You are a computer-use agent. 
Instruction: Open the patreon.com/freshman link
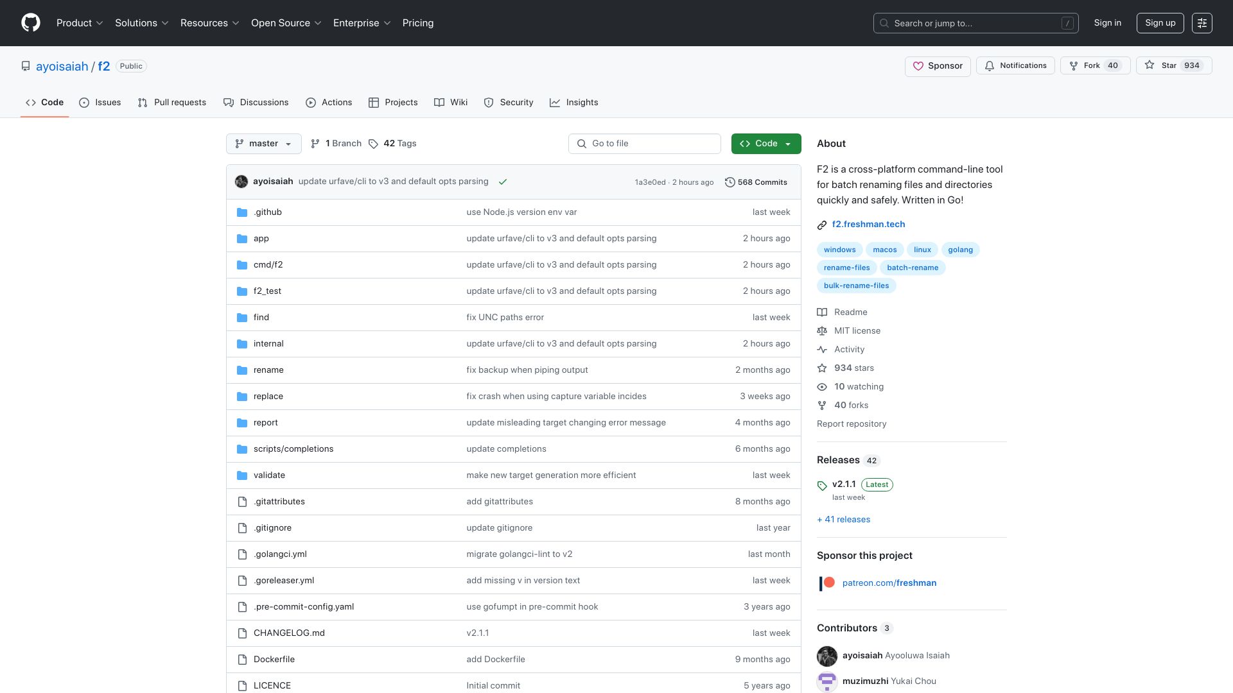[889, 583]
